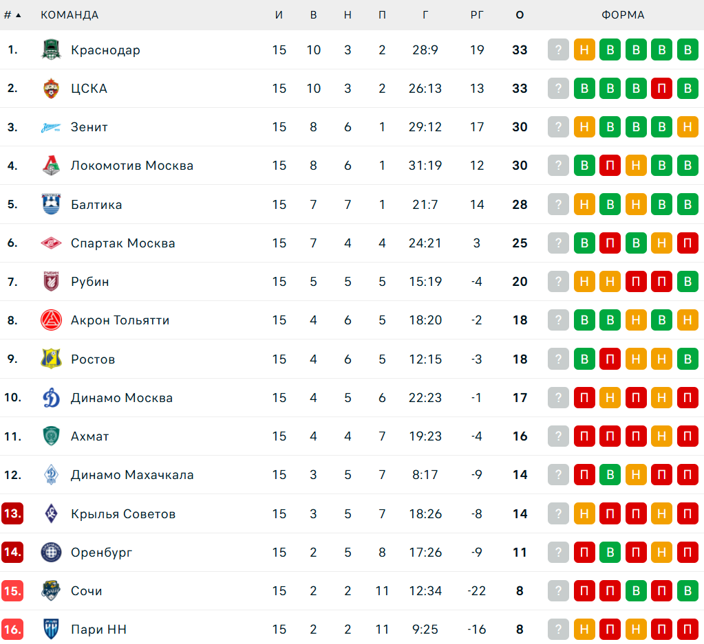Screen dimensions: 704x644
Task: Click Краснодар's upcoming match ? badge
Action: coord(559,50)
